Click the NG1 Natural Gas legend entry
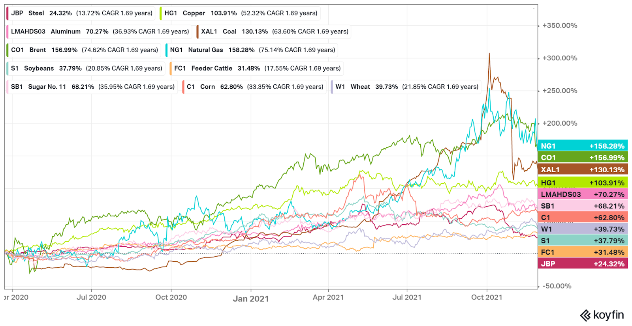This screenshot has height=326, width=632. (x=252, y=50)
